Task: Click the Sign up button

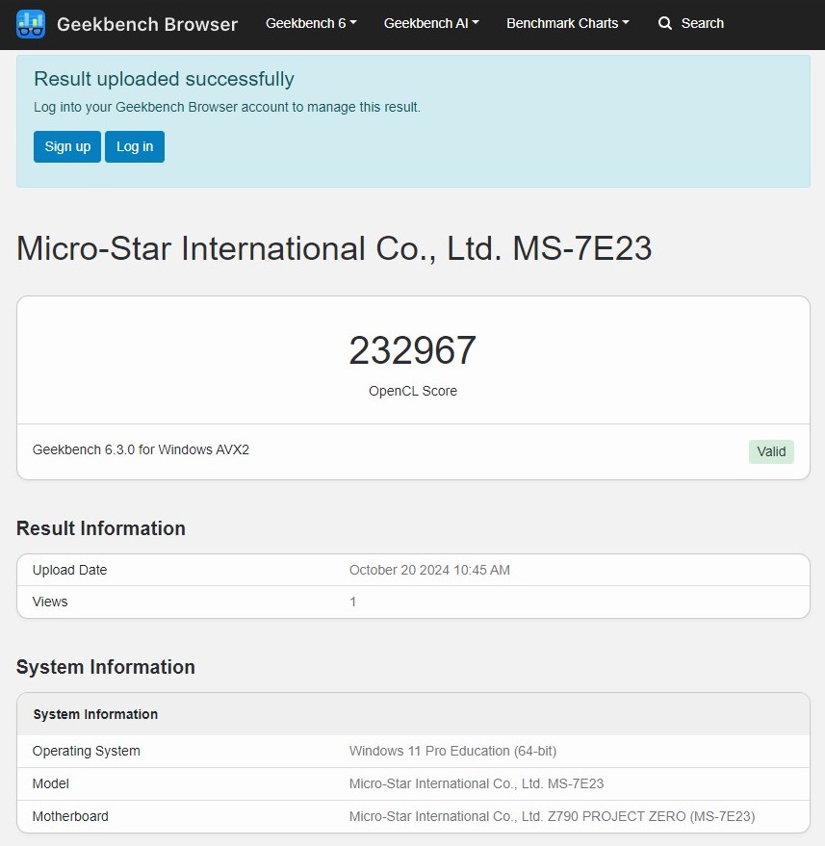Action: pyautogui.click(x=67, y=146)
